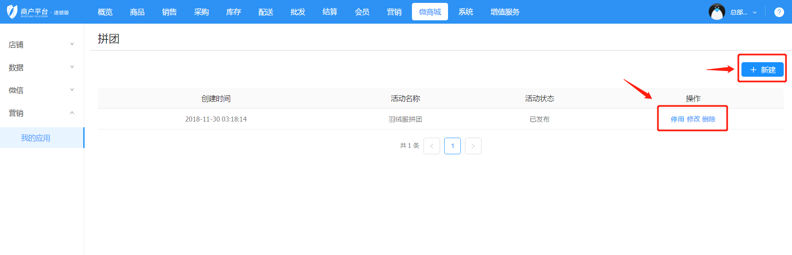Collapse the 营销 sidebar section

(x=41, y=113)
